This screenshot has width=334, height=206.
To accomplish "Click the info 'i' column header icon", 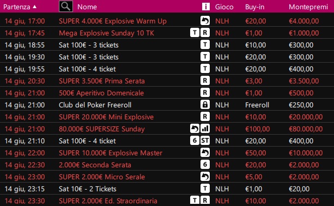I will point(206,7).
